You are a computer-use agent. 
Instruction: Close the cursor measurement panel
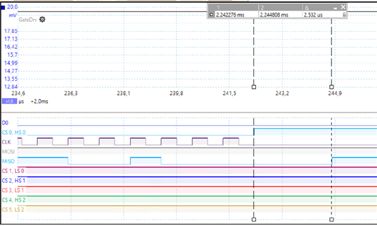343,7
